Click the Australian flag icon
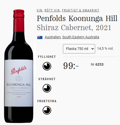This screenshot has height=125, width=120. click(x=40, y=37)
